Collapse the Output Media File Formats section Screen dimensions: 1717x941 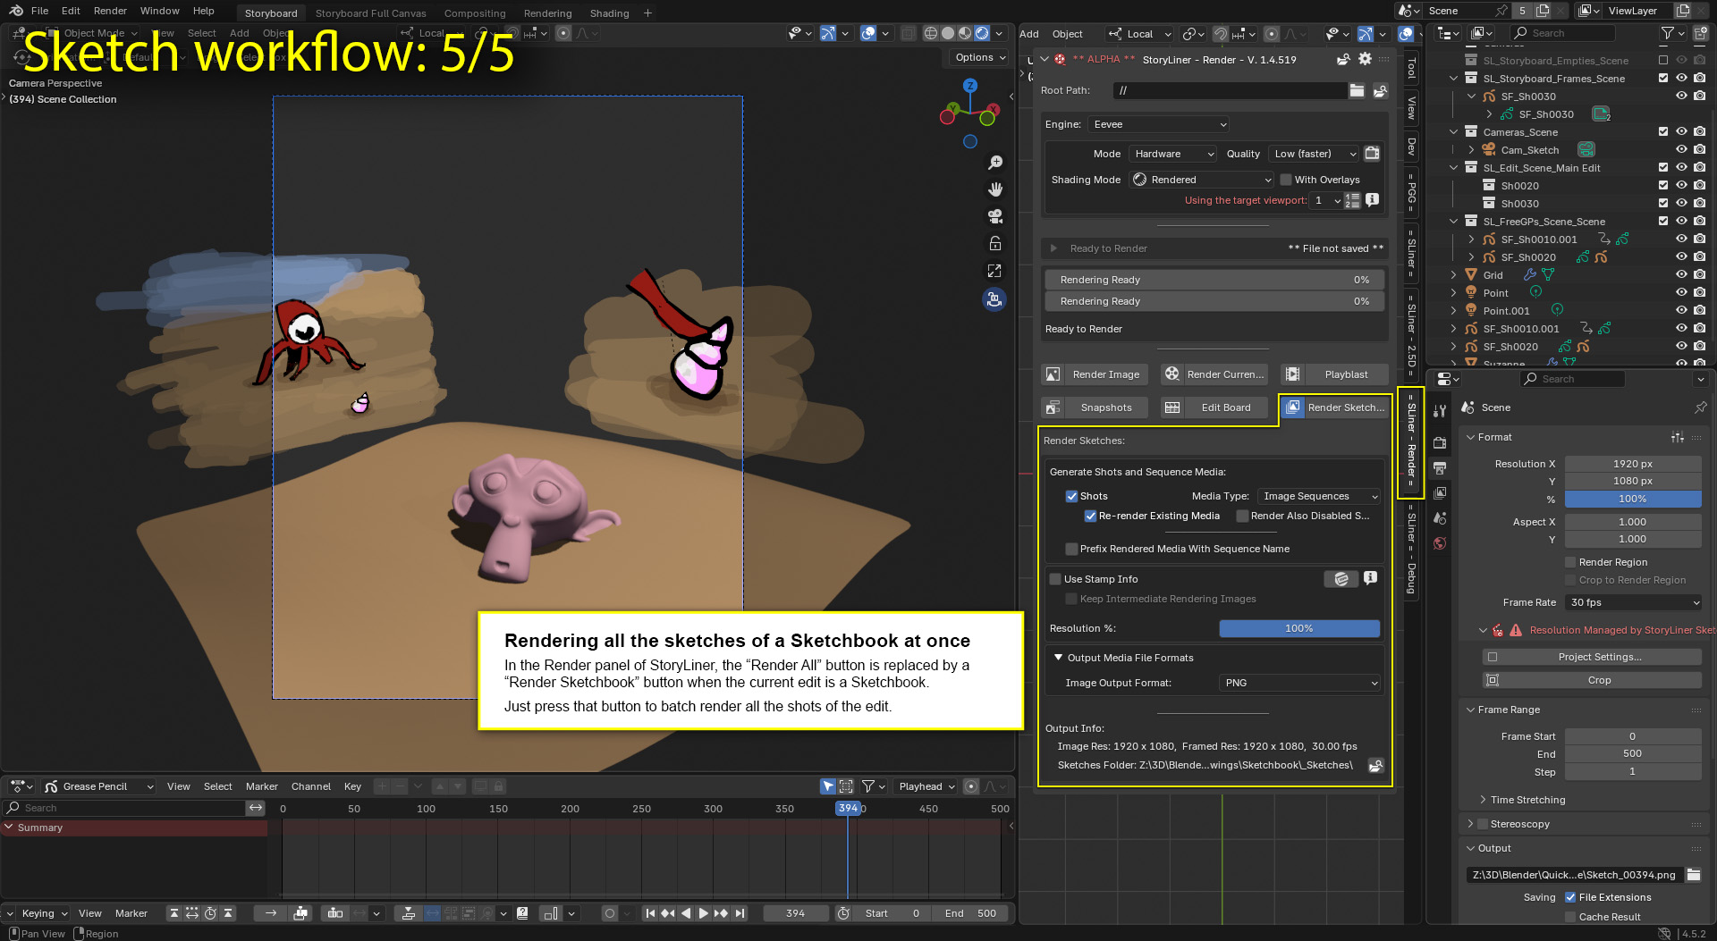point(1059,658)
